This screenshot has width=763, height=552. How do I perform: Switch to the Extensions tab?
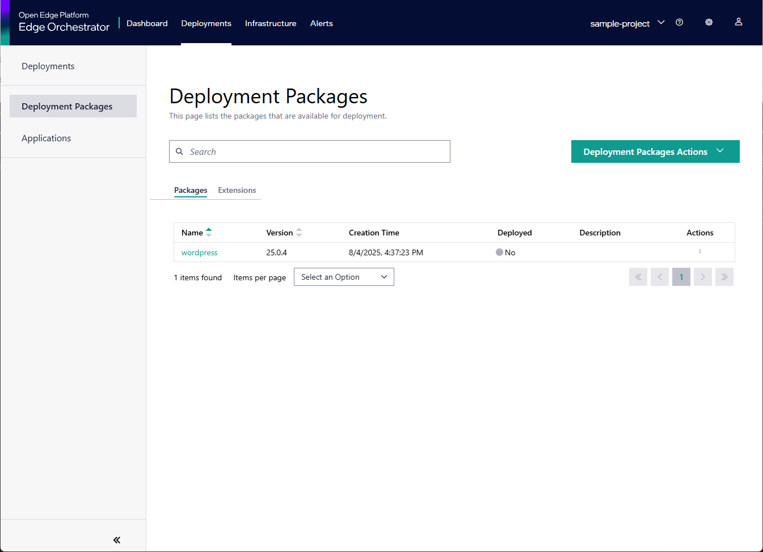(x=237, y=191)
